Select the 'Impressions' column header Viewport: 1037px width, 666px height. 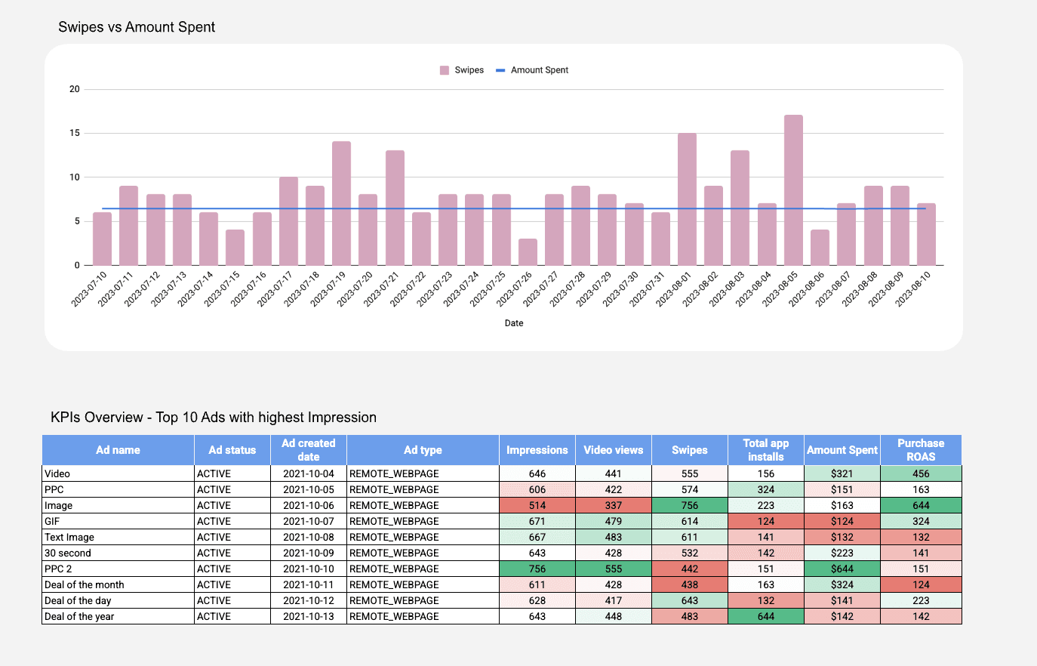click(537, 450)
